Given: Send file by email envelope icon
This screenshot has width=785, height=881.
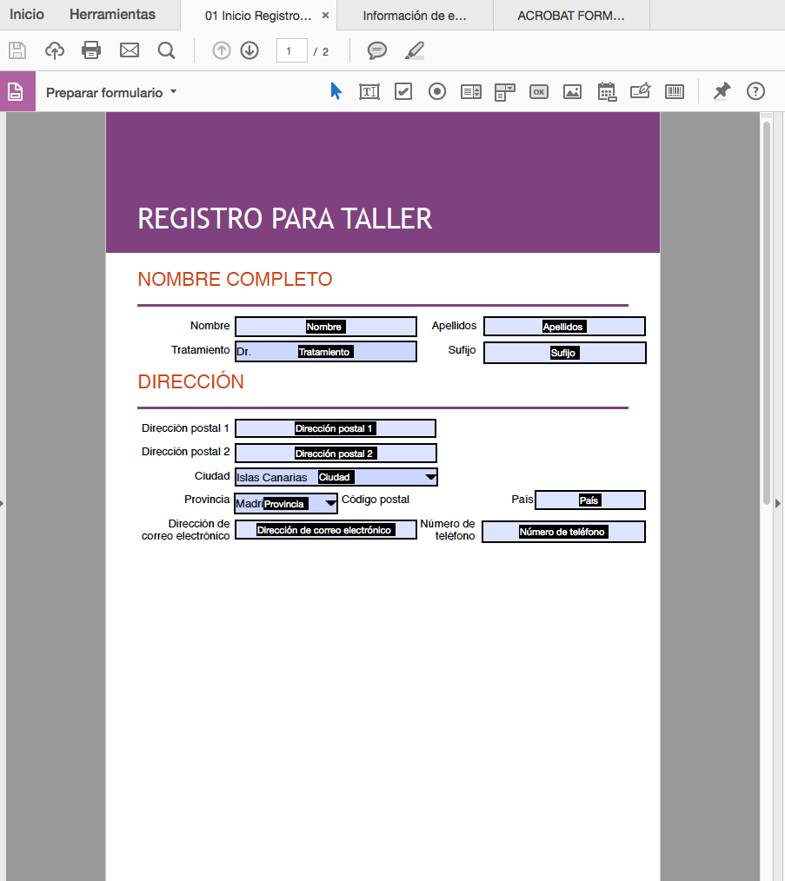Looking at the screenshot, I should coord(130,50).
